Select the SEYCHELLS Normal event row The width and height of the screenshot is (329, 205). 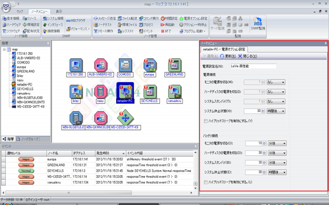pyautogui.click(x=97, y=171)
